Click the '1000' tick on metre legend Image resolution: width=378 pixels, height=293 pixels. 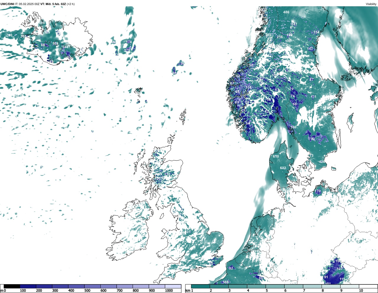coord(169,291)
